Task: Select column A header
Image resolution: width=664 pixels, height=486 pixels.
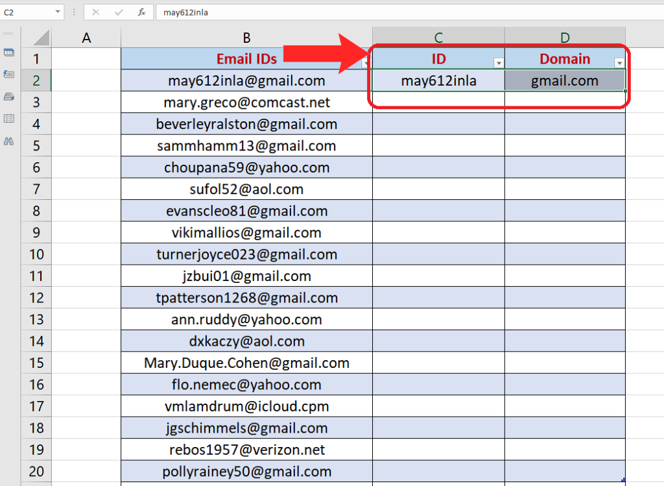Action: pyautogui.click(x=86, y=38)
